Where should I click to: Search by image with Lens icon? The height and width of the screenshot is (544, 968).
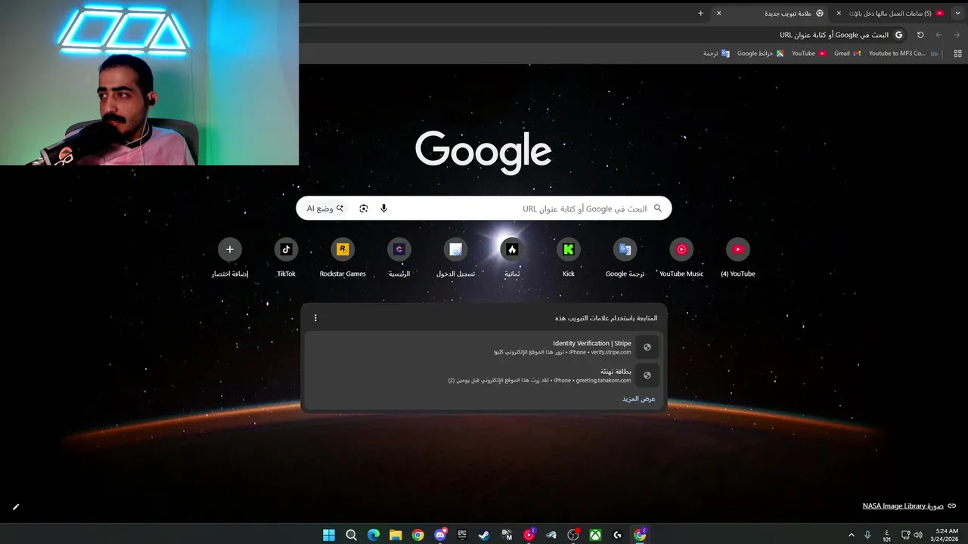pyautogui.click(x=364, y=209)
